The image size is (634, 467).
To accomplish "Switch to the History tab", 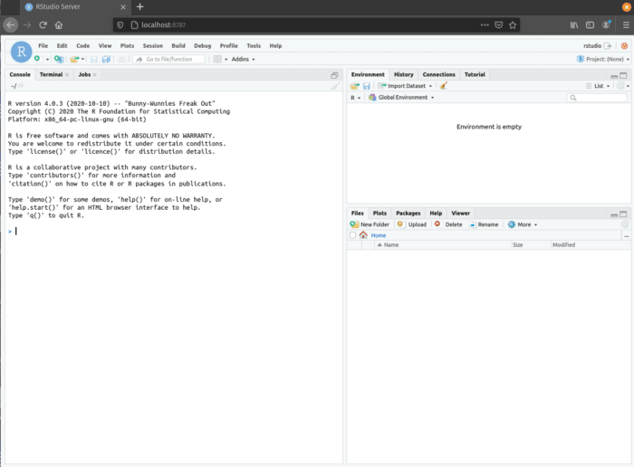I will (x=404, y=74).
